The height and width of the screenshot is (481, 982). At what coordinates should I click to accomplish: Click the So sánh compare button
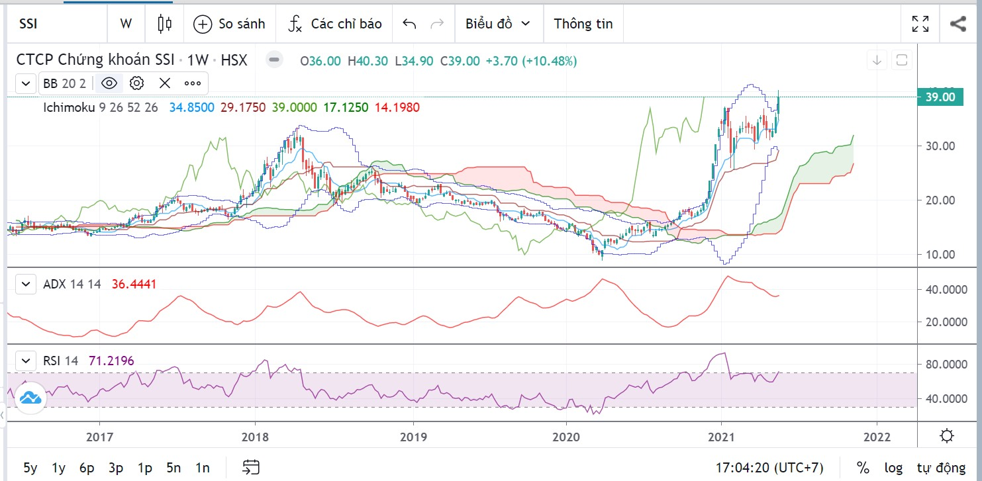[229, 24]
